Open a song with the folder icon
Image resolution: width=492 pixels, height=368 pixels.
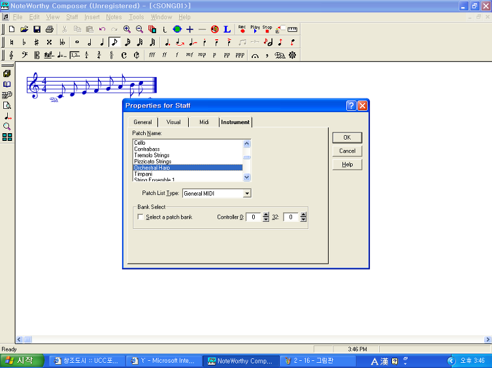pyautogui.click(x=24, y=29)
